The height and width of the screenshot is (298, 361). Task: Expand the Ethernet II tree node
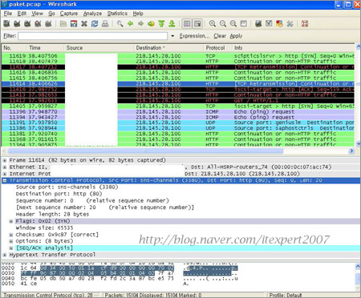[5, 167]
